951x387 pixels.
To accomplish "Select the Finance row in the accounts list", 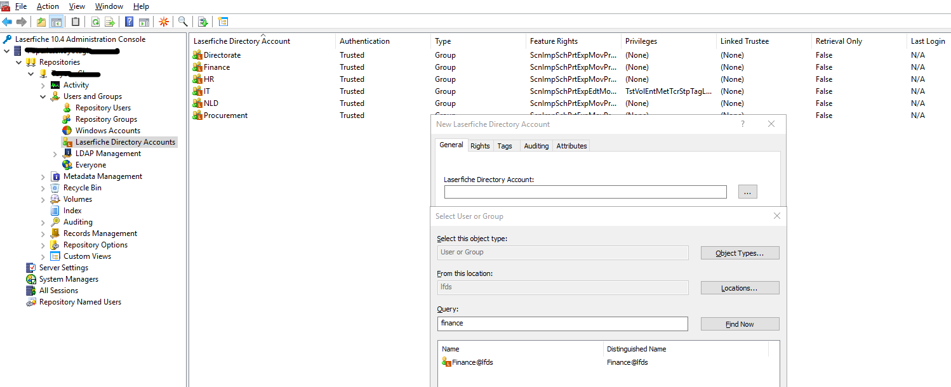I will tap(569, 67).
